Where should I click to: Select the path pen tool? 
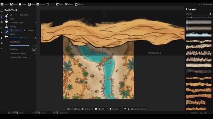click(x=6, y=32)
